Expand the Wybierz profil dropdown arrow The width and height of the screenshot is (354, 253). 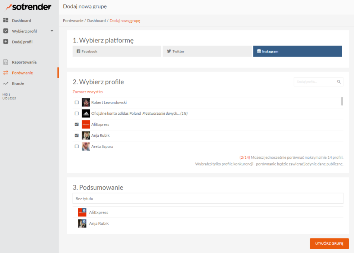52,31
